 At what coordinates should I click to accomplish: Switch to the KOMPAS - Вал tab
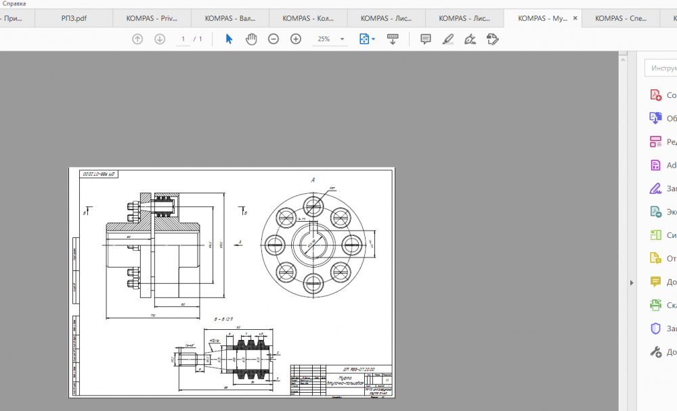[x=230, y=18]
